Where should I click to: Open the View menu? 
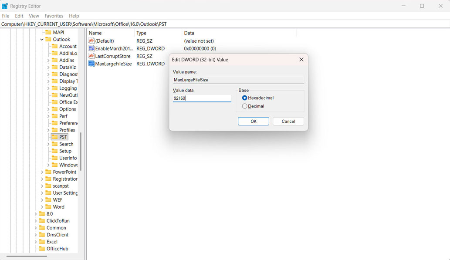pos(34,16)
